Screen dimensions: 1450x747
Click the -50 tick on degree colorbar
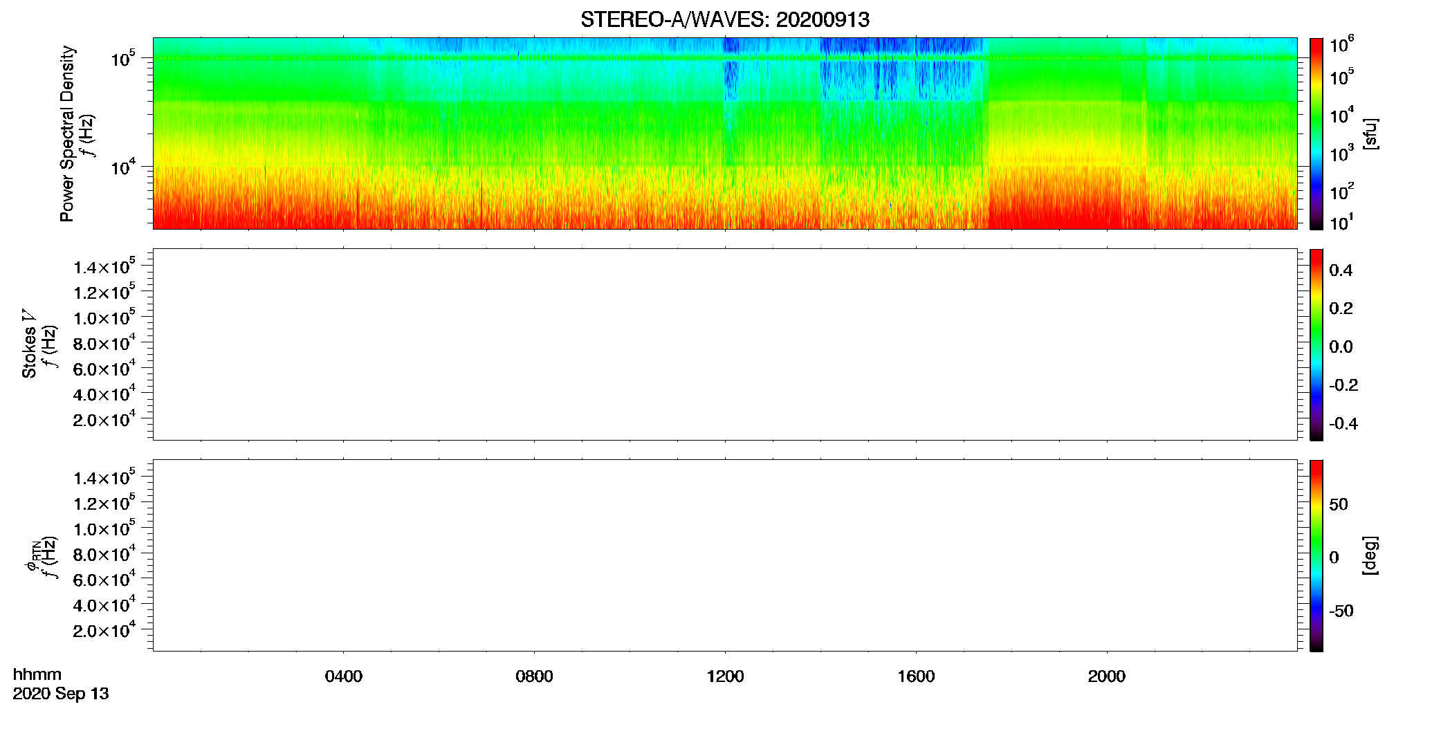[x=1342, y=611]
